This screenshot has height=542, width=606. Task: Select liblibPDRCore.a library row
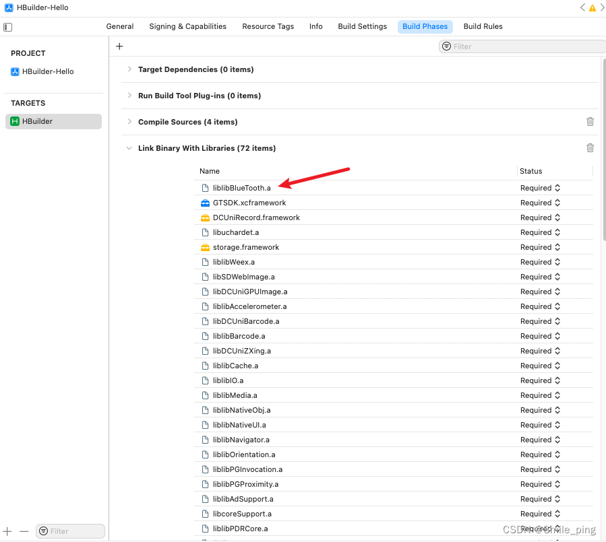tap(394, 529)
